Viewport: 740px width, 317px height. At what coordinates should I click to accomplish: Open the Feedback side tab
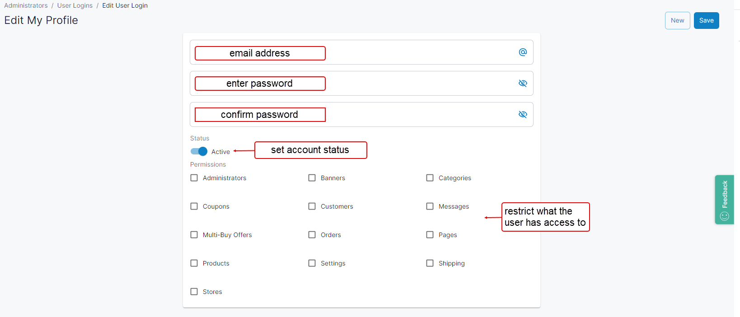(x=724, y=199)
